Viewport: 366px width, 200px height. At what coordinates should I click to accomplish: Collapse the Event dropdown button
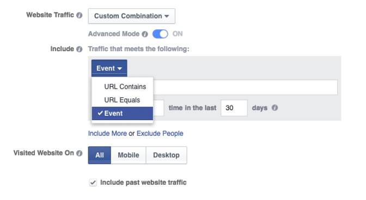tap(109, 68)
